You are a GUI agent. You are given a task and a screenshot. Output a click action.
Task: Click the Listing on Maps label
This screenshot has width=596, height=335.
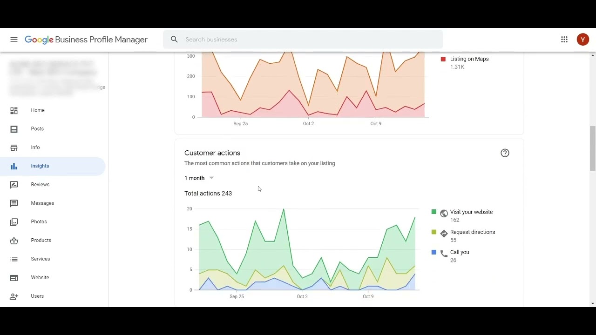(469, 59)
